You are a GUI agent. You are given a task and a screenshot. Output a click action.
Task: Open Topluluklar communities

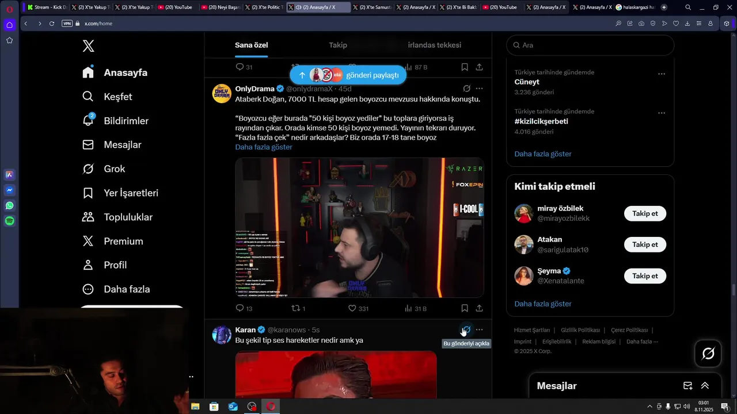[x=117, y=217]
